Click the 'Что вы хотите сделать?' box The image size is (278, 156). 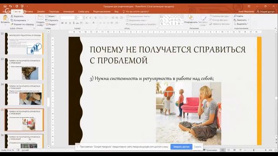pos(136,12)
